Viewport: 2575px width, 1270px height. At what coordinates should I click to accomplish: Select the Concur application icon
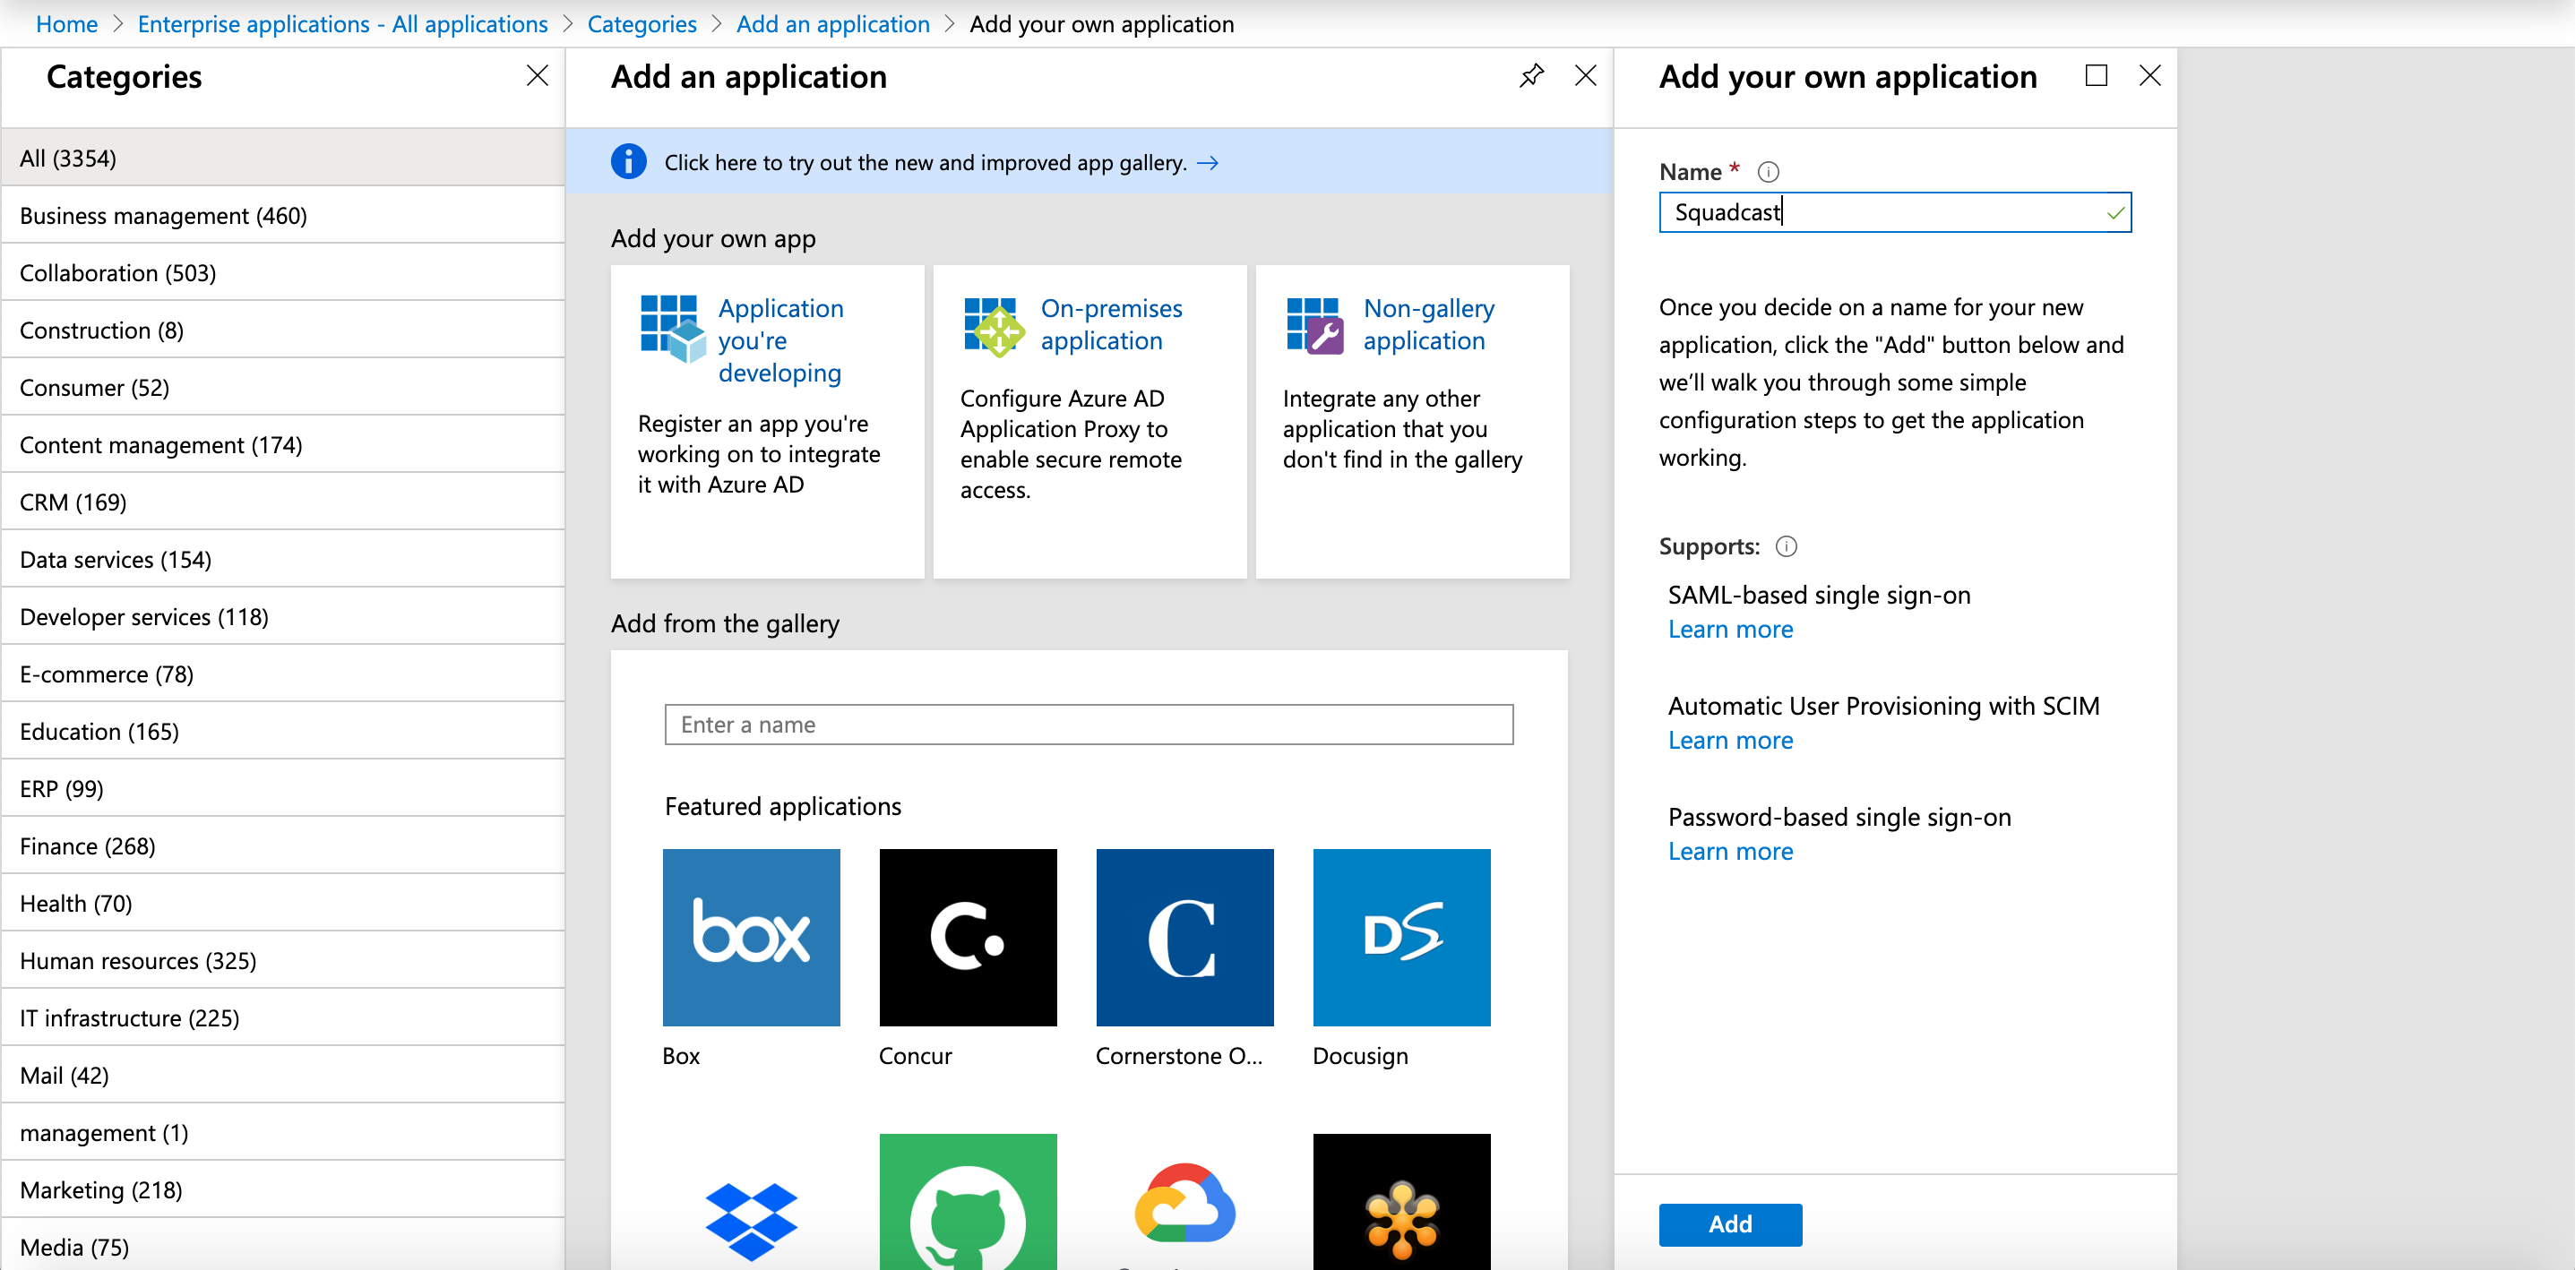click(967, 937)
